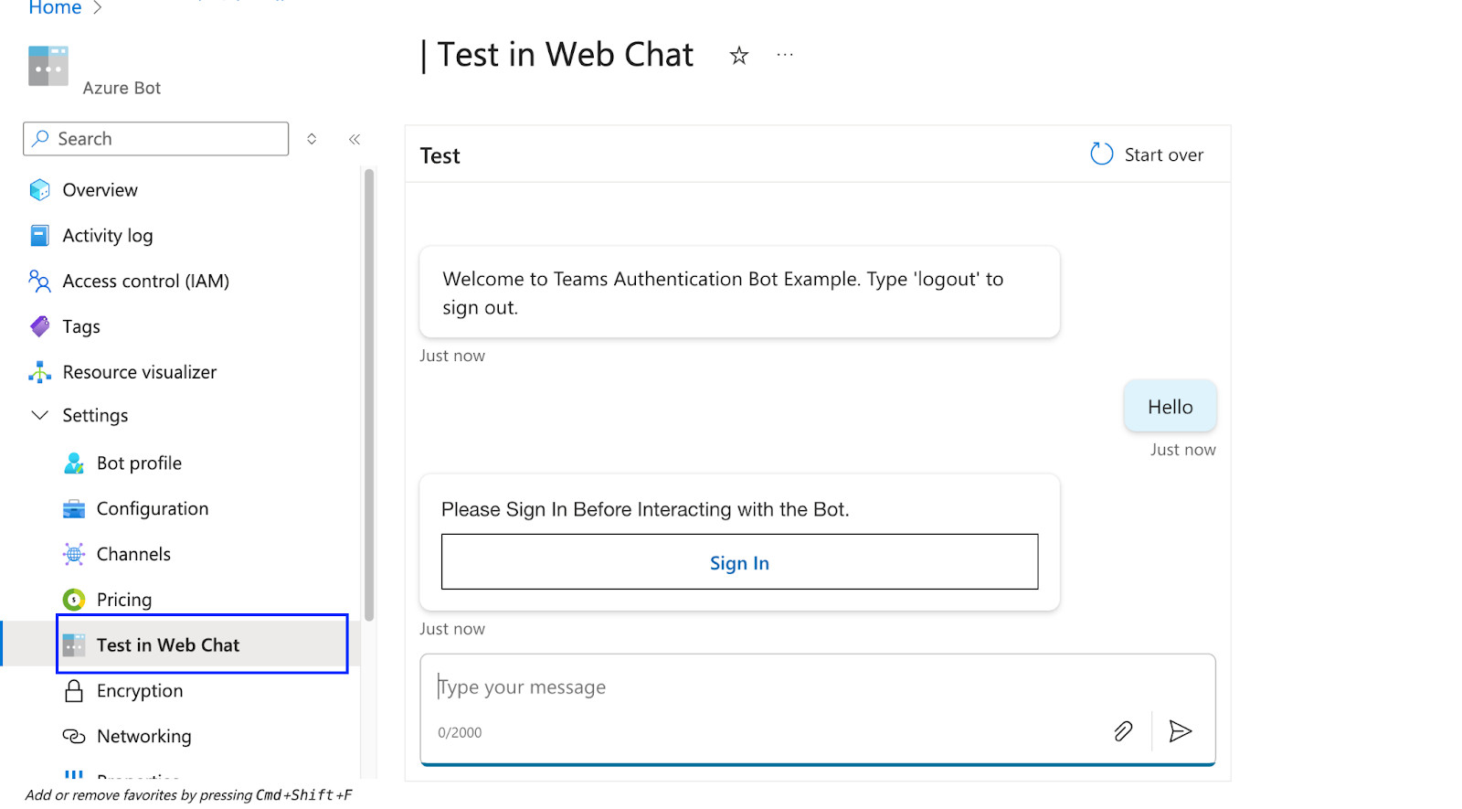Toggle the favorite star next to page title
This screenshot has height=809, width=1462.
[737, 55]
